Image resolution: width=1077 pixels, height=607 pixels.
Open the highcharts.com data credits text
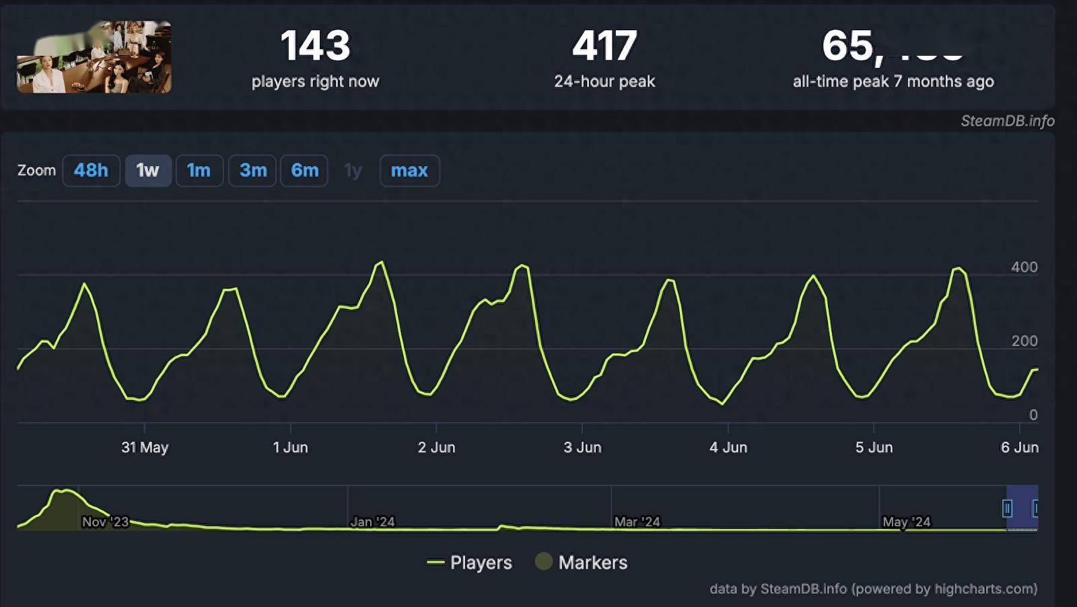[x=873, y=589]
